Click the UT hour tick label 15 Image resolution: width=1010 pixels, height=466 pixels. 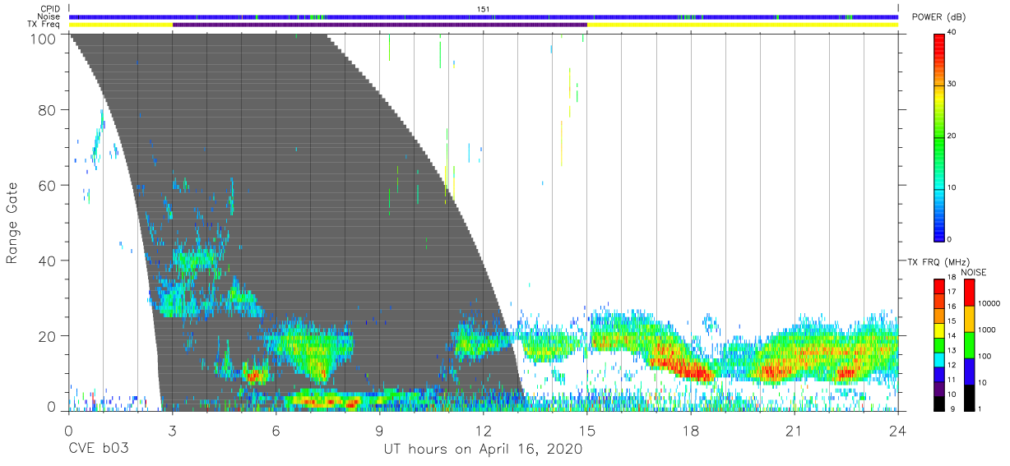tap(587, 431)
